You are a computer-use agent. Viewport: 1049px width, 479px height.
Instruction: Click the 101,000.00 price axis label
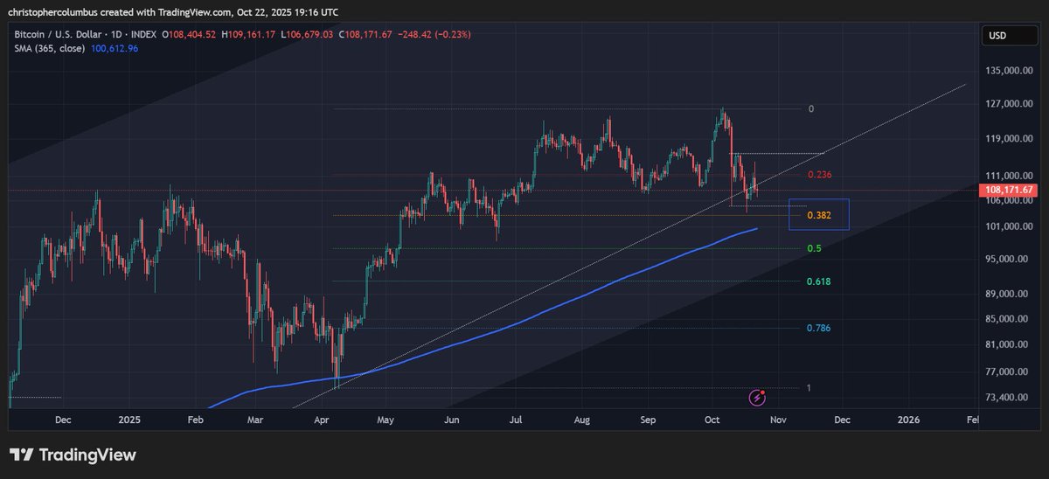(1010, 226)
